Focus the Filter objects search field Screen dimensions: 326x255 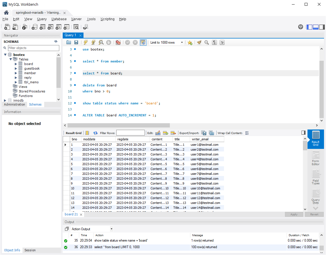click(34, 48)
